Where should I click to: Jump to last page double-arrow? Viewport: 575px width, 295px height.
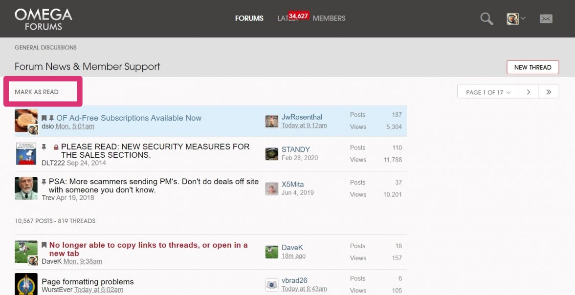click(549, 92)
